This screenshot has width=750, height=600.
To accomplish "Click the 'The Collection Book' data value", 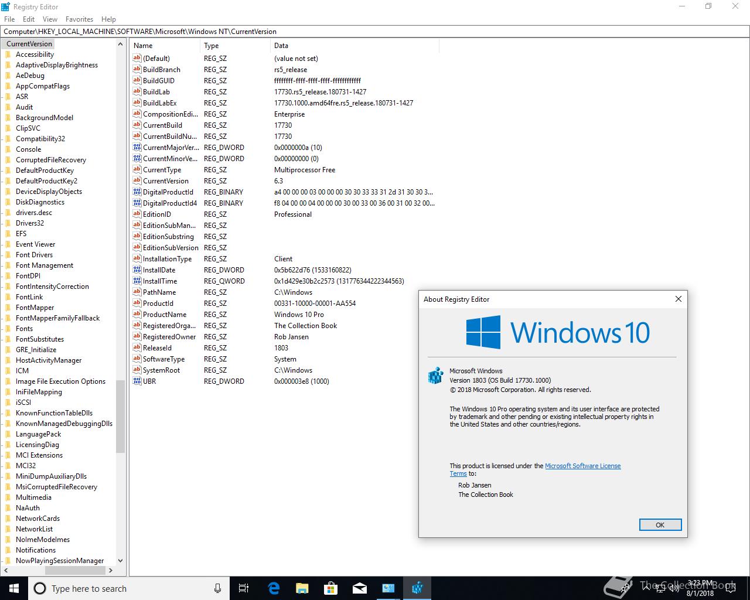I will click(305, 325).
